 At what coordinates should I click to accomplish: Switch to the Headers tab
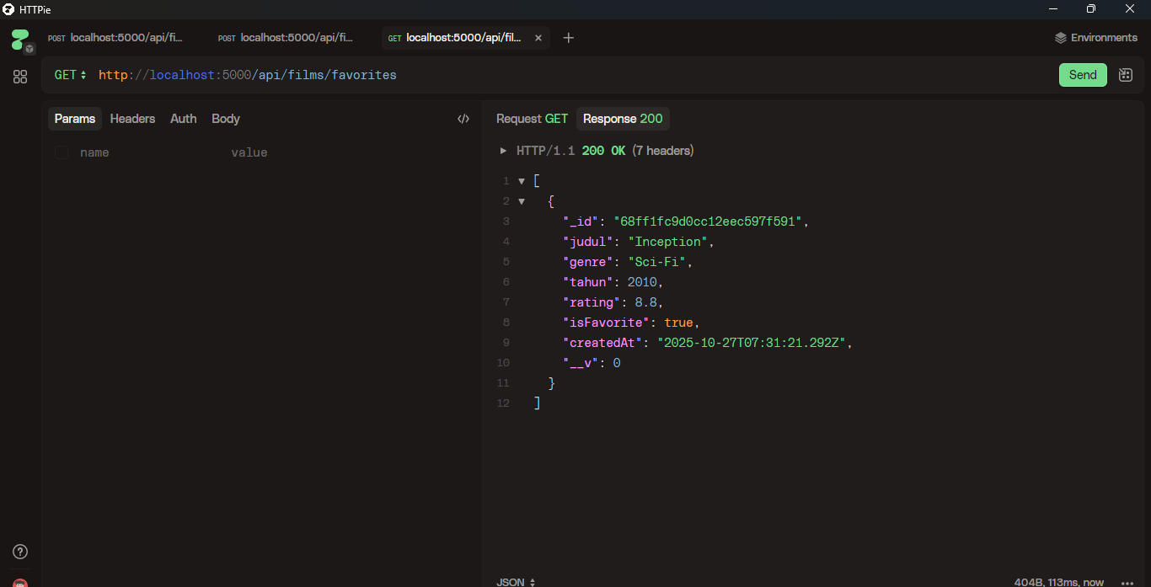pos(132,119)
